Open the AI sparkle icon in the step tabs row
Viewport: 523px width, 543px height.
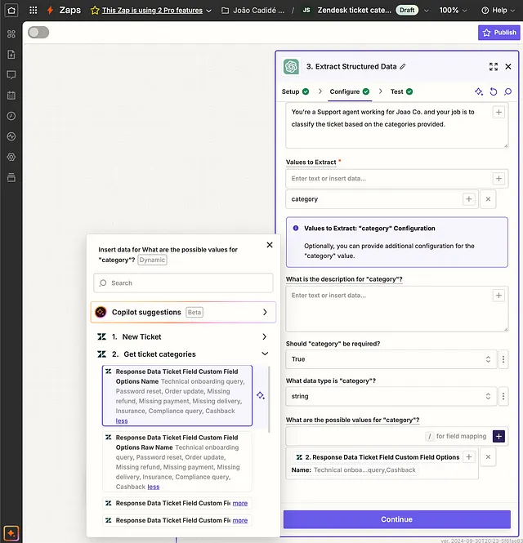[x=479, y=91]
